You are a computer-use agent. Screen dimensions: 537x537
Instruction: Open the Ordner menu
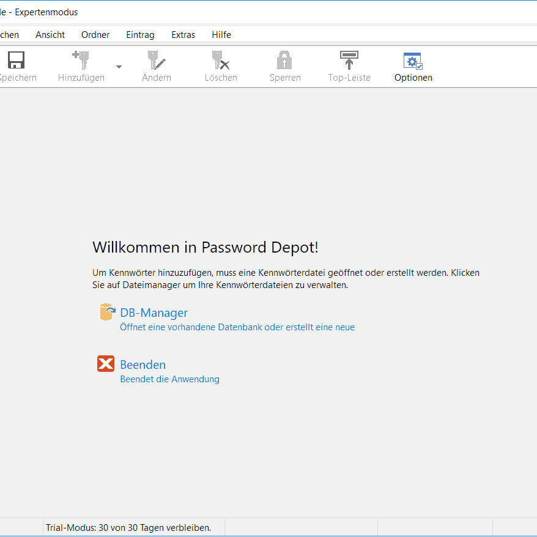click(x=95, y=35)
